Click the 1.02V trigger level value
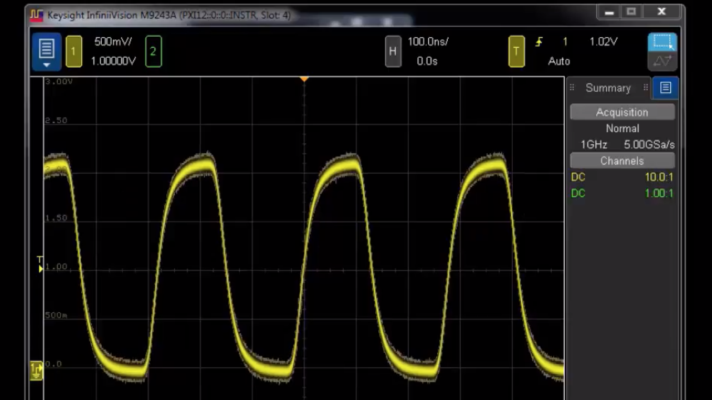This screenshot has width=712, height=400. 603,41
